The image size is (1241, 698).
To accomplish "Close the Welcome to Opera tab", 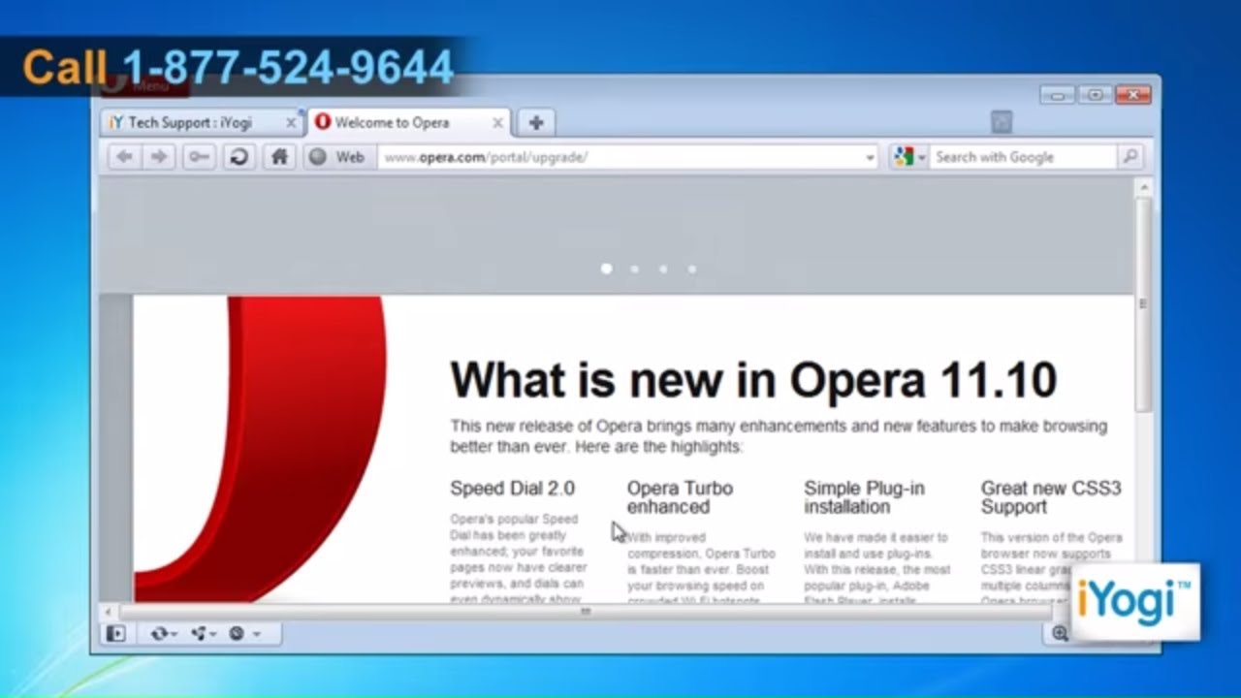I will tap(497, 123).
